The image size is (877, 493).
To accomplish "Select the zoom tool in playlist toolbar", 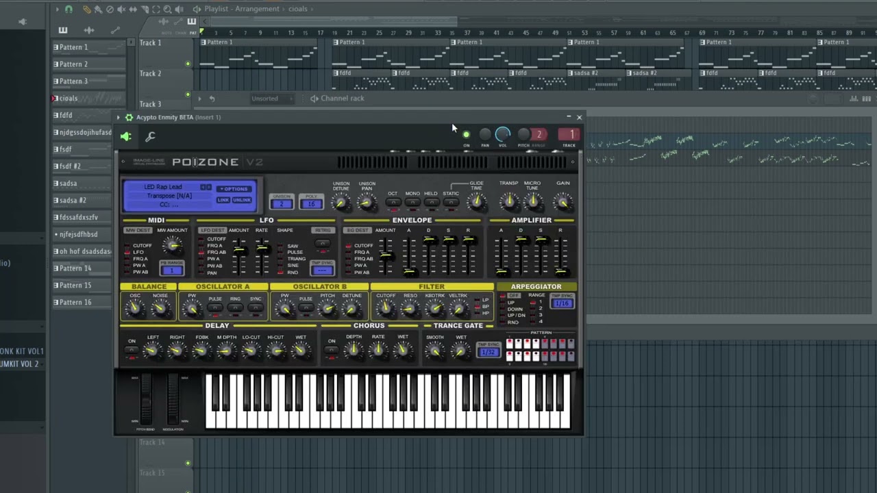I will coord(168,9).
